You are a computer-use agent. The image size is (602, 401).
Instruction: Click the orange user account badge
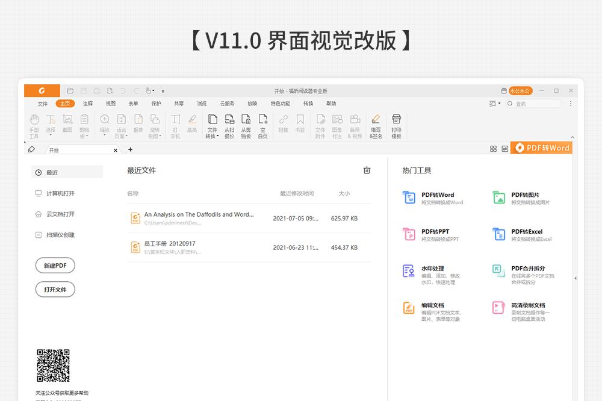pos(521,91)
